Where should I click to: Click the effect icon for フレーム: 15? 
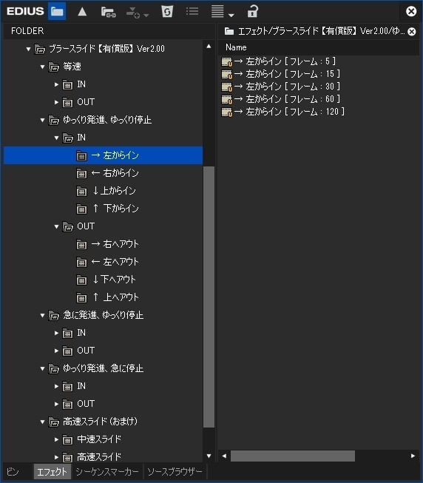pyautogui.click(x=227, y=74)
